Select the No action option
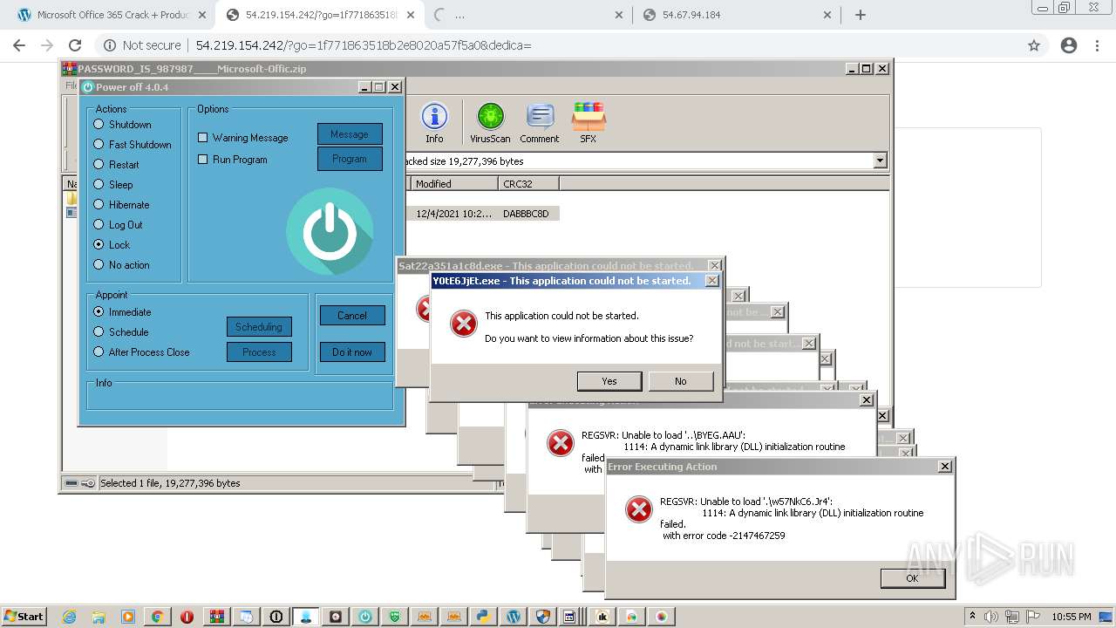 121,265
